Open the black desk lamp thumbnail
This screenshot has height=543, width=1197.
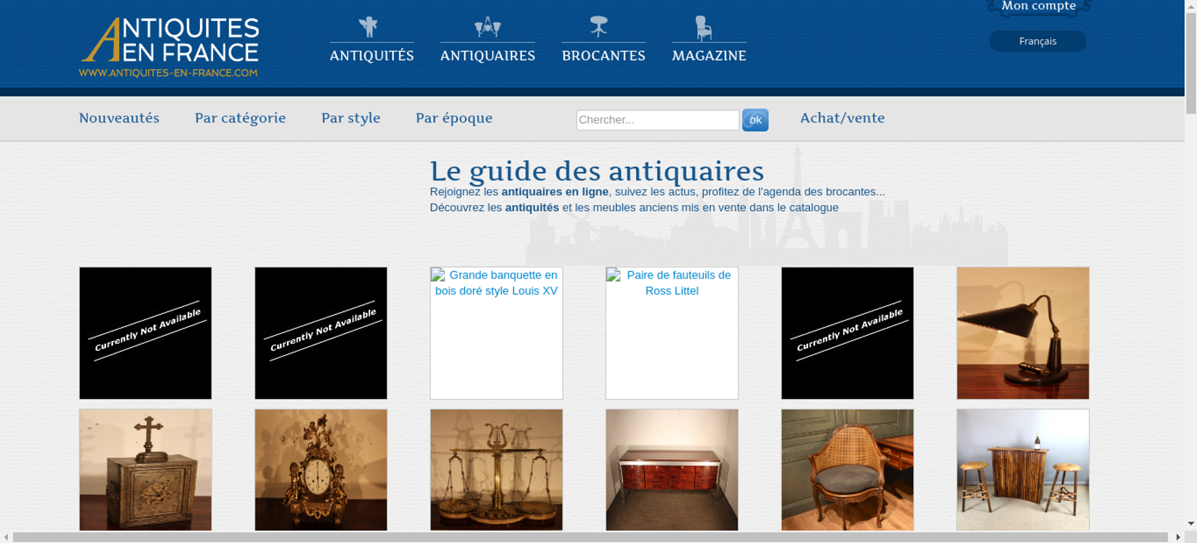pos(1022,333)
